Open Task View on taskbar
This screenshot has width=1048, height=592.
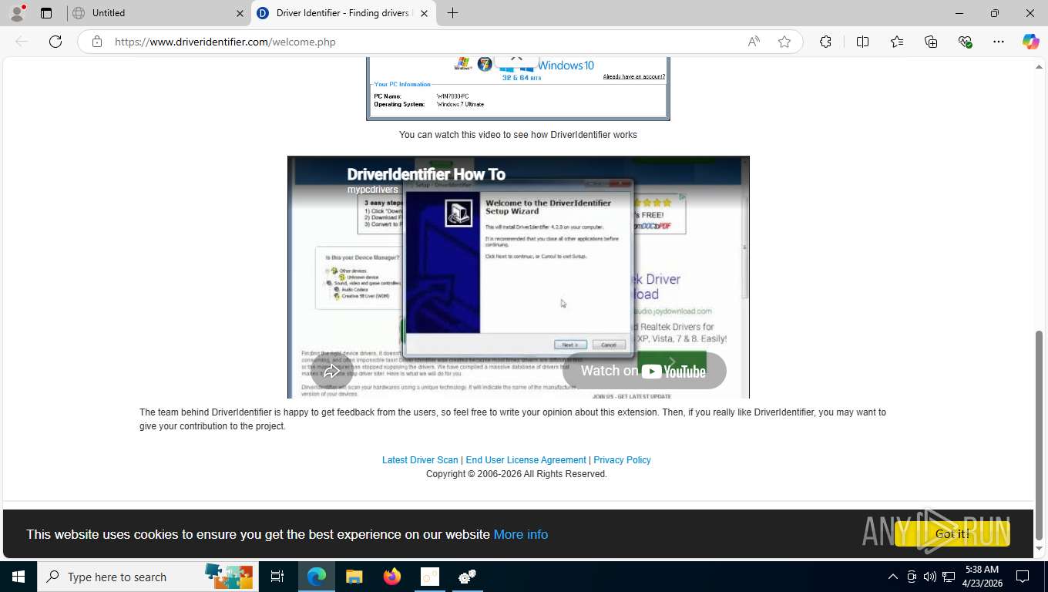coord(277,577)
